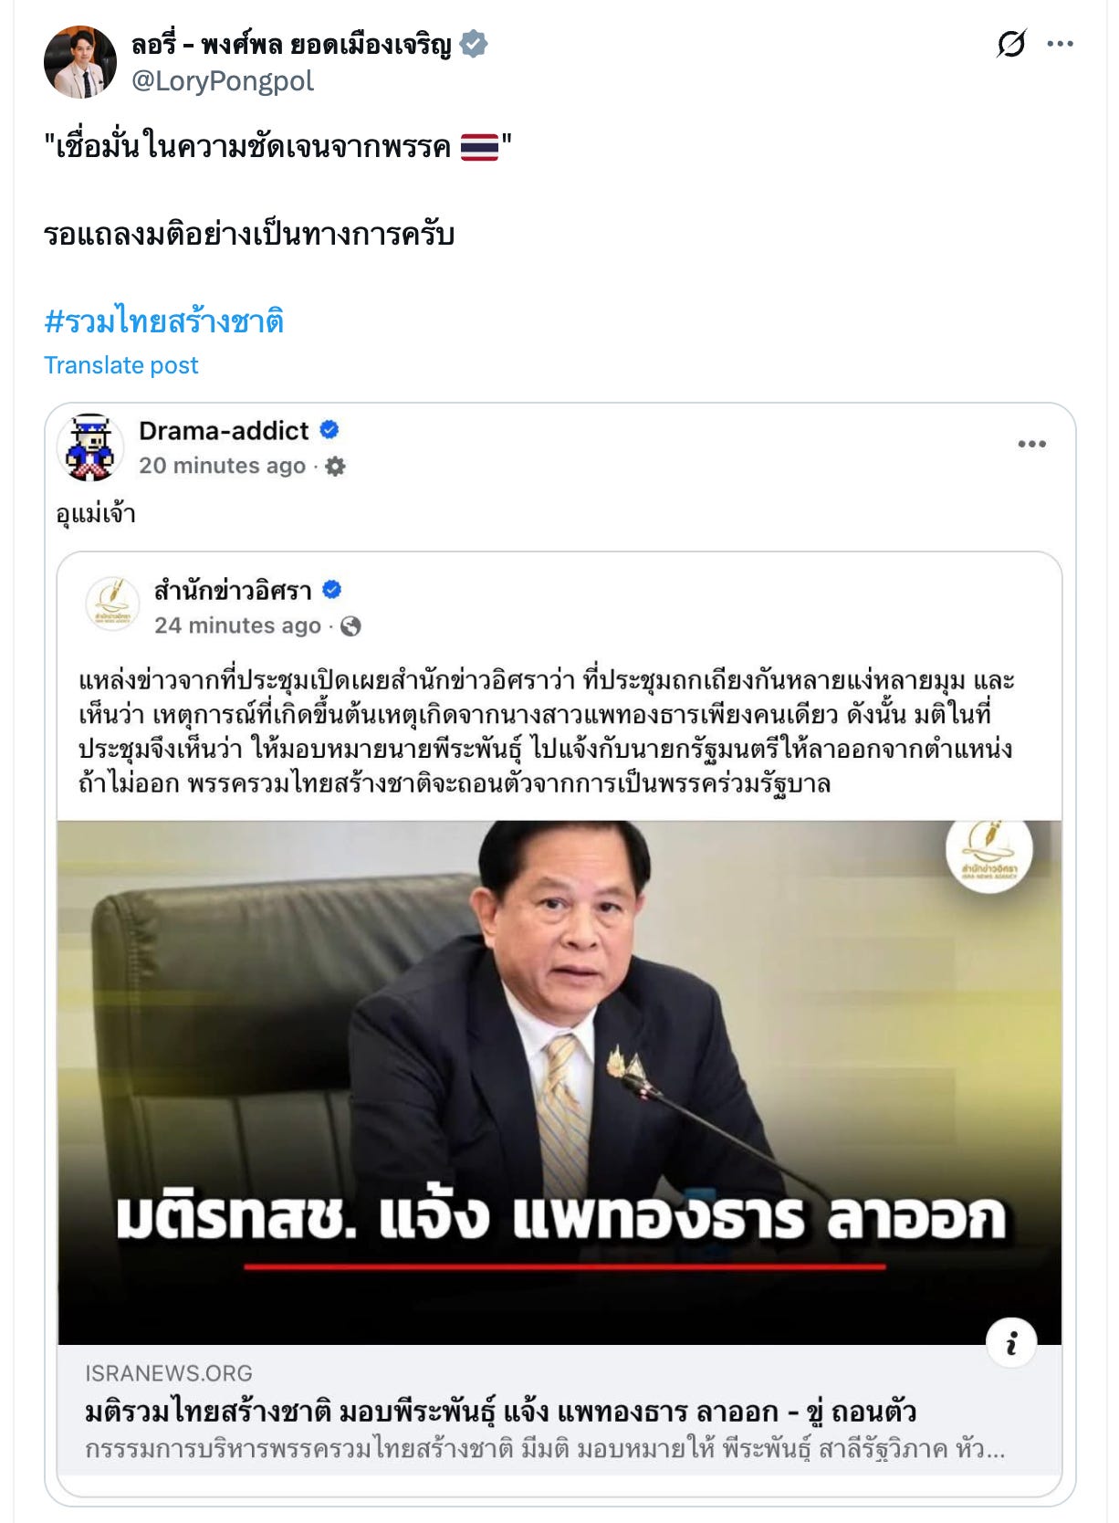The image size is (1119, 1523).
Task: Open the ISRANEWS.ORG article headline link
Action: pos(500,1413)
